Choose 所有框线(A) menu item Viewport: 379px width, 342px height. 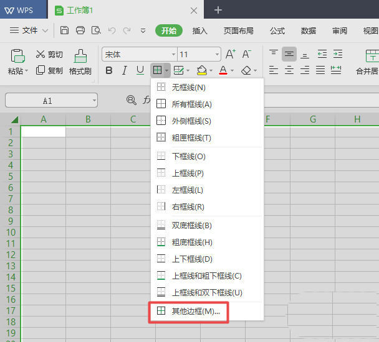coord(207,104)
